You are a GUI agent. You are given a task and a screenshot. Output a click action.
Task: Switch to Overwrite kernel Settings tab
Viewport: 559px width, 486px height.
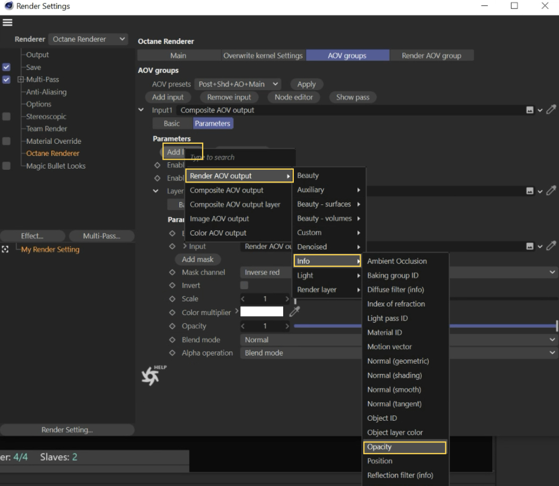(263, 56)
